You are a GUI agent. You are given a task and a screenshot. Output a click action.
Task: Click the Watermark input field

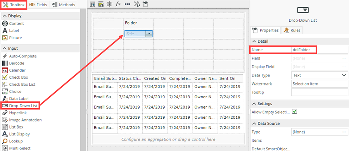(x=319, y=84)
